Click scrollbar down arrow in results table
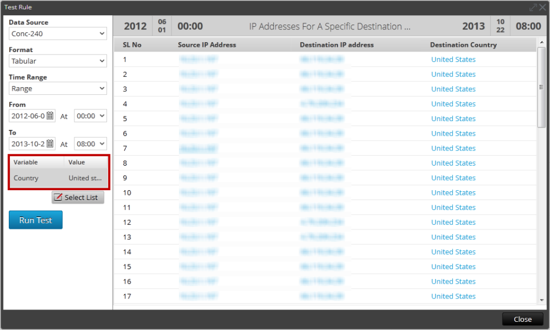The image size is (550, 330). (542, 300)
